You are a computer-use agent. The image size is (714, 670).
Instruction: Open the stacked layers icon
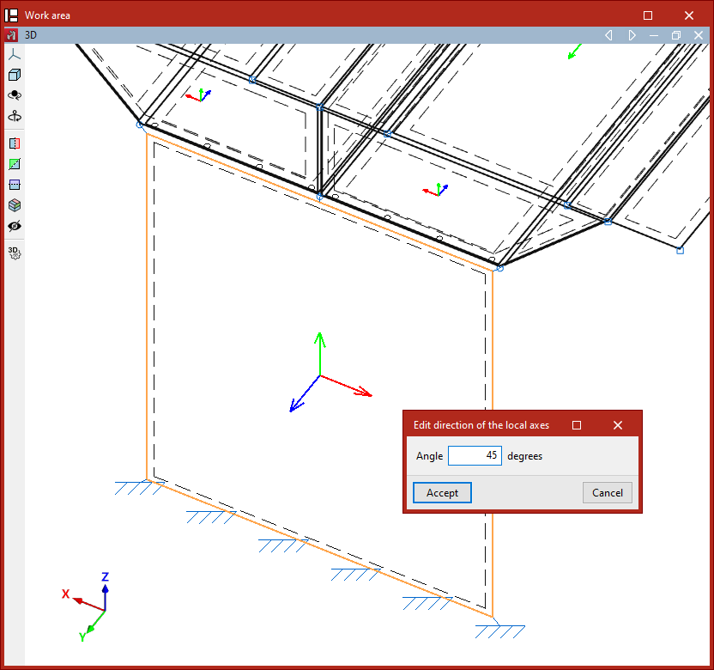(15, 205)
